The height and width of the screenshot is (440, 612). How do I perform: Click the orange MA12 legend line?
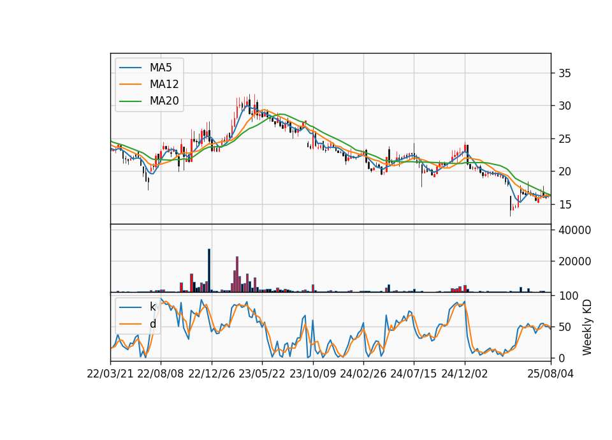point(130,84)
